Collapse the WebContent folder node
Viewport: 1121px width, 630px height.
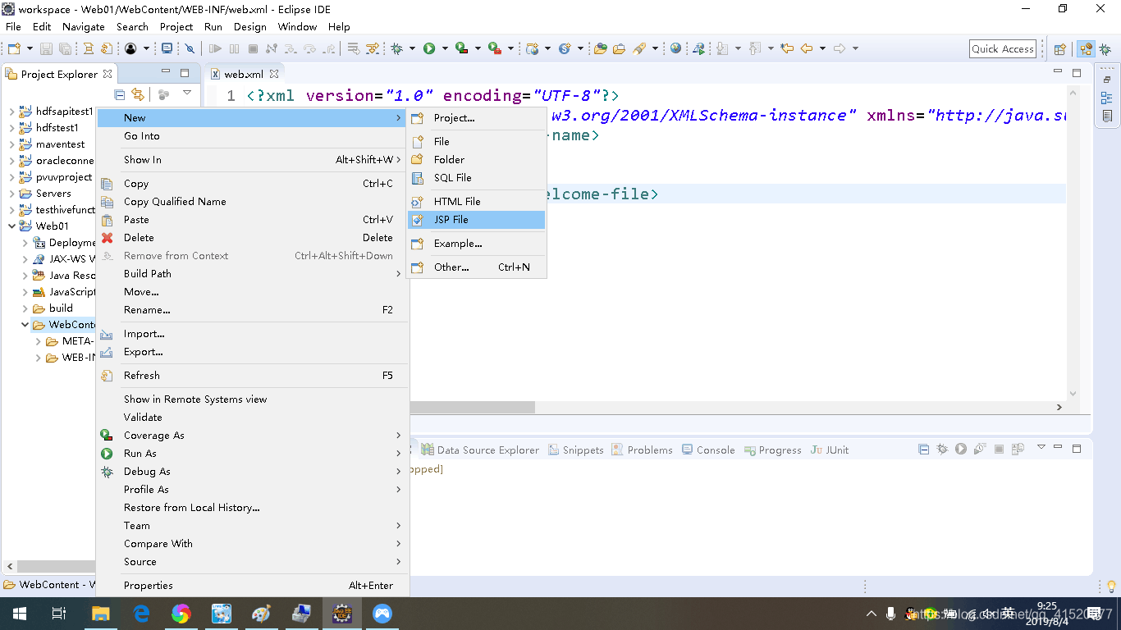click(25, 325)
